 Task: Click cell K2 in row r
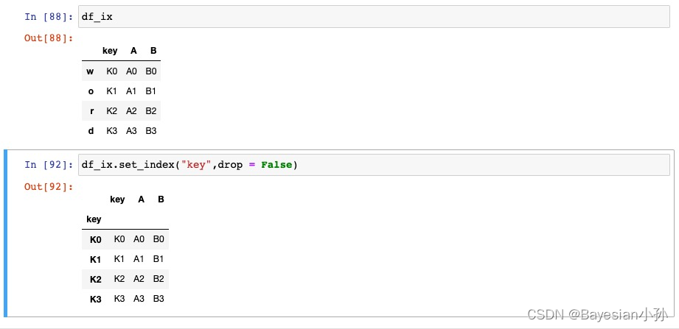coord(112,111)
